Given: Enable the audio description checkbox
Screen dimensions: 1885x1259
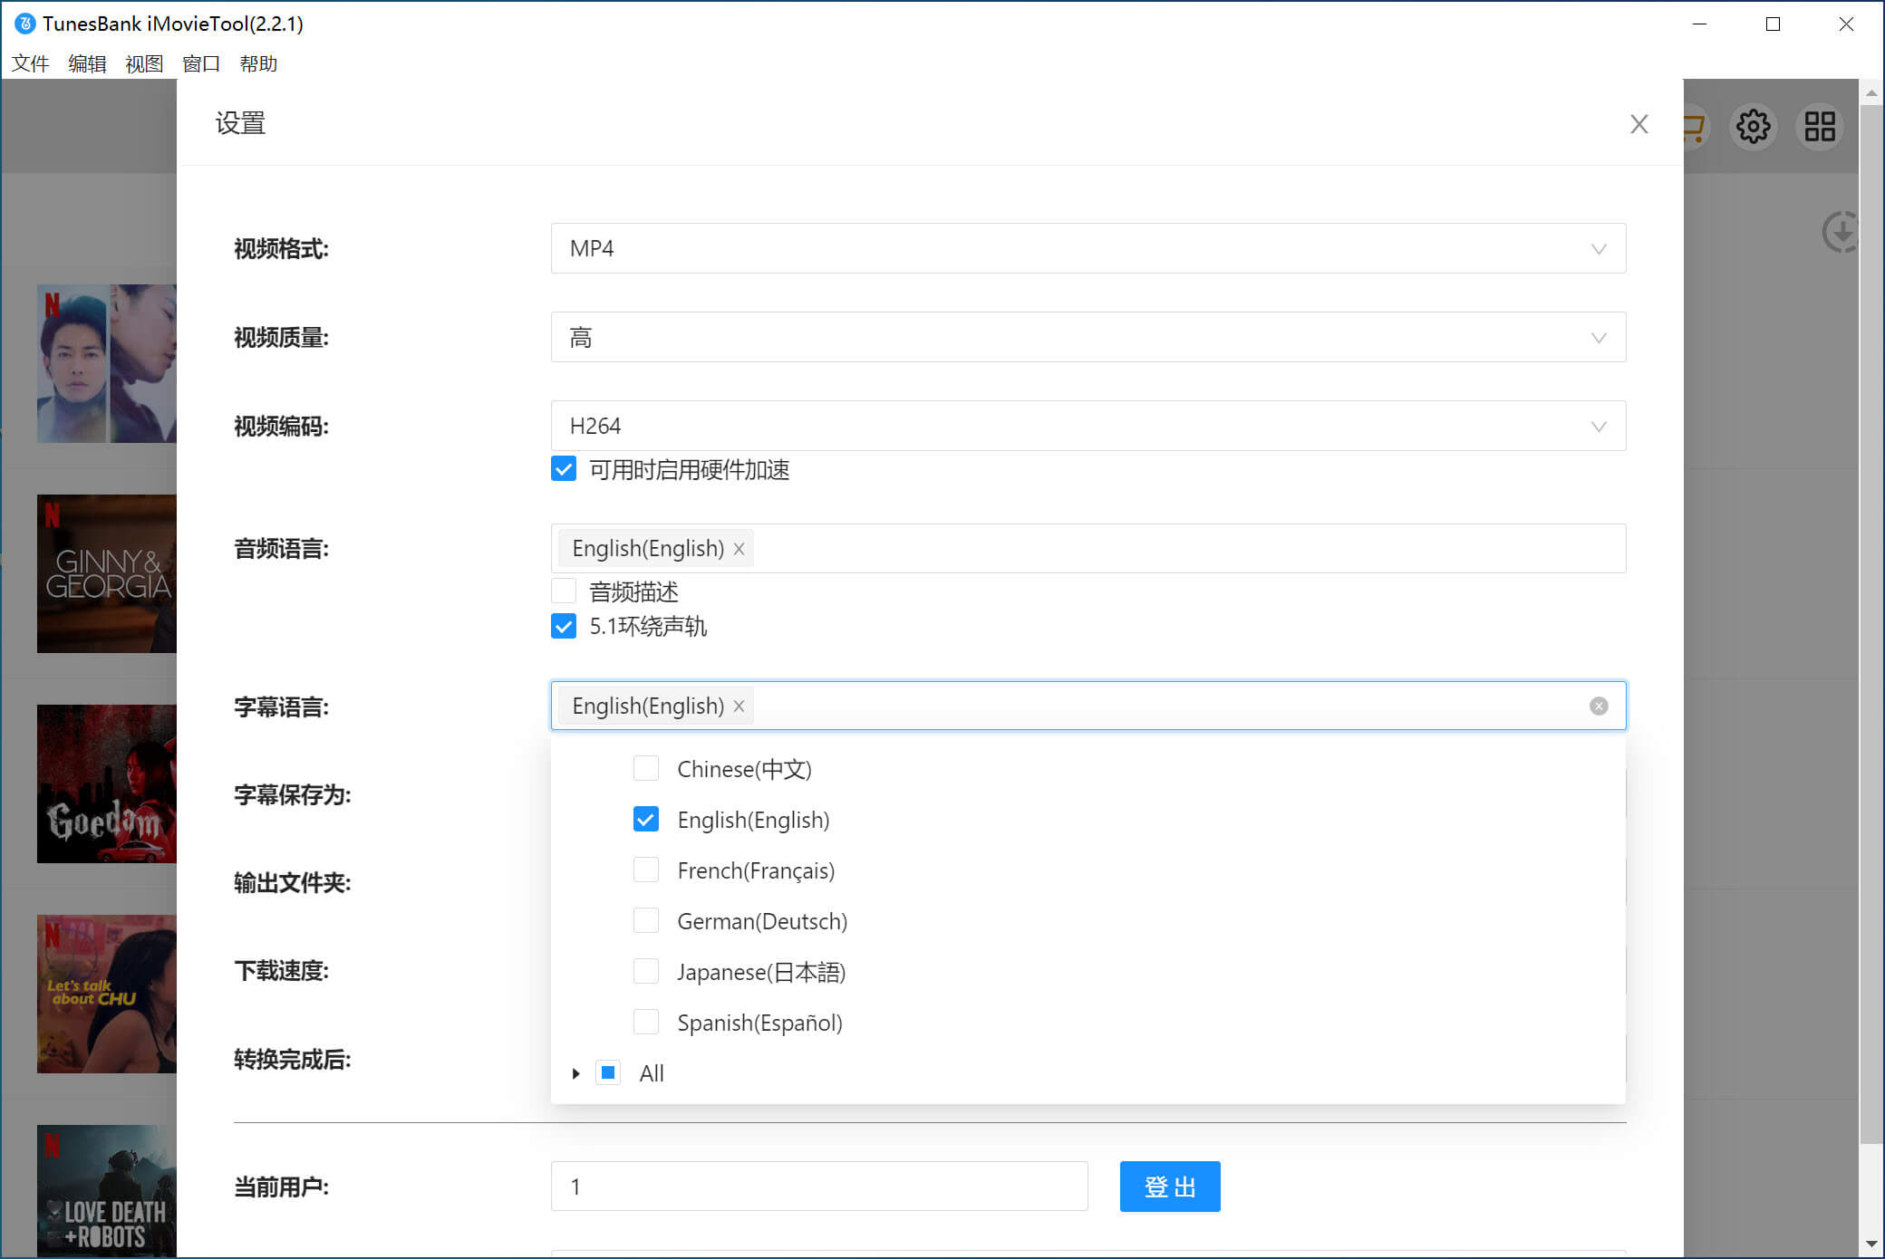Looking at the screenshot, I should click(x=564, y=591).
